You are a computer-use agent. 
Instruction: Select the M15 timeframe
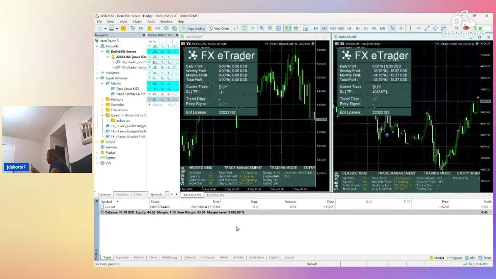click(332, 28)
